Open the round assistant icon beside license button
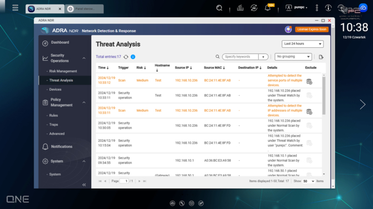The width and height of the screenshot is (373, 209). (288, 29)
